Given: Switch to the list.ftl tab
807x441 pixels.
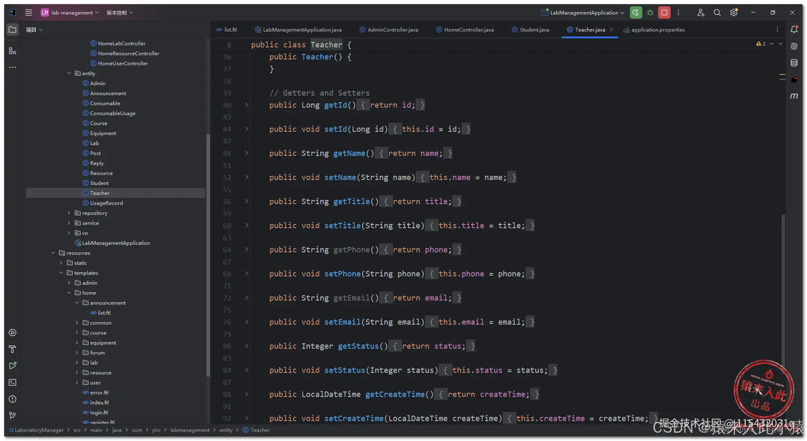Looking at the screenshot, I should (x=227, y=30).
